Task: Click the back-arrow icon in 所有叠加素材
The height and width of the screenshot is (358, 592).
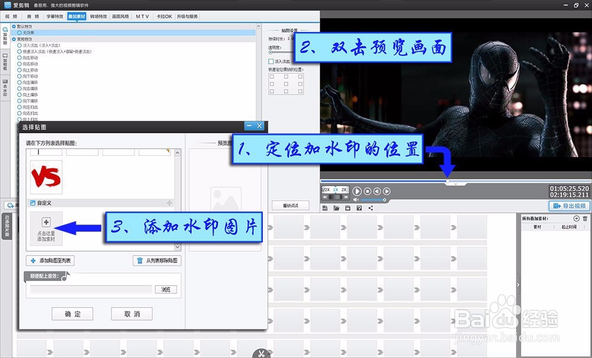Action: pos(576,219)
